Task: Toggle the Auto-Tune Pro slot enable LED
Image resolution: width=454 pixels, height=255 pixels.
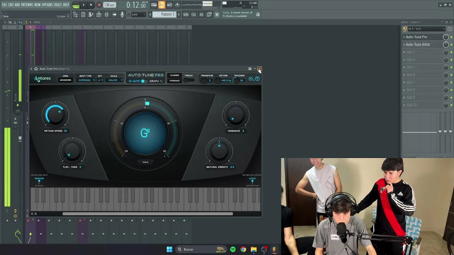Action: 451,37
